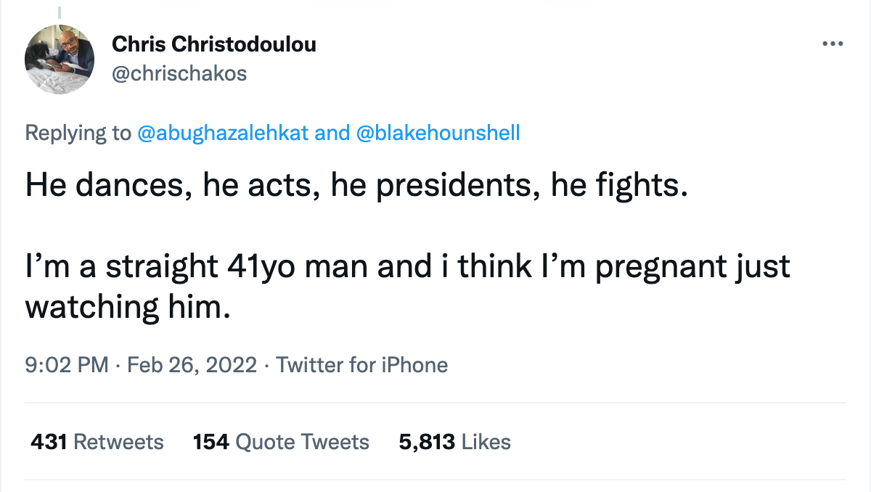Open the Chris Christodoulou display name link

click(x=214, y=45)
